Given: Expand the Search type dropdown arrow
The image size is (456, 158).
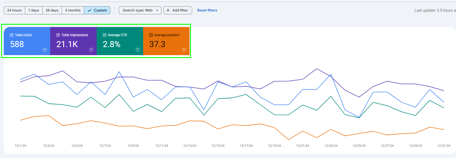Looking at the screenshot, I should pos(157,10).
